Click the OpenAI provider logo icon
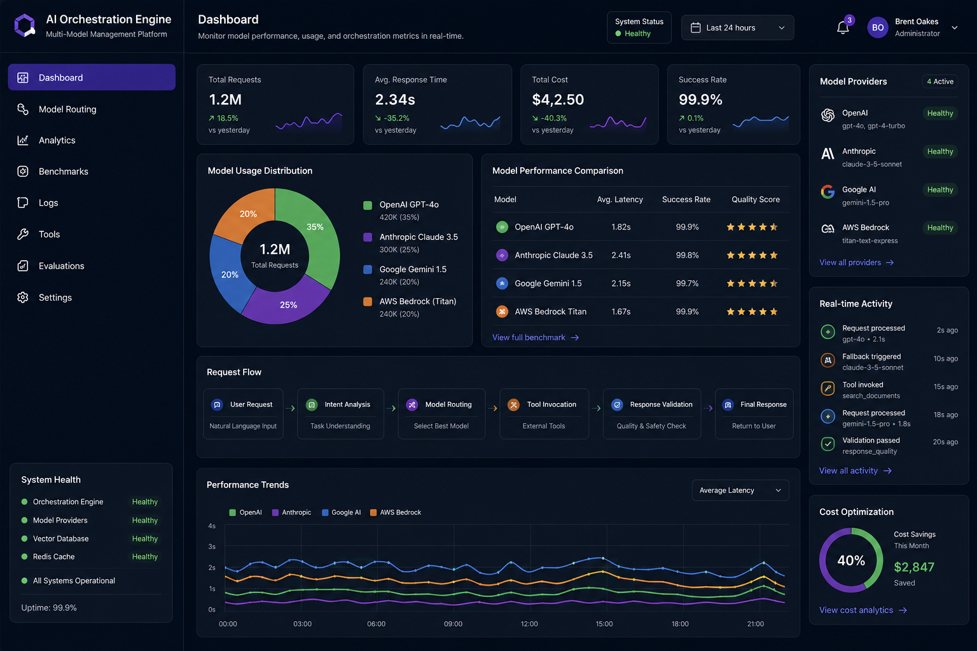Image resolution: width=977 pixels, height=651 pixels. (828, 115)
